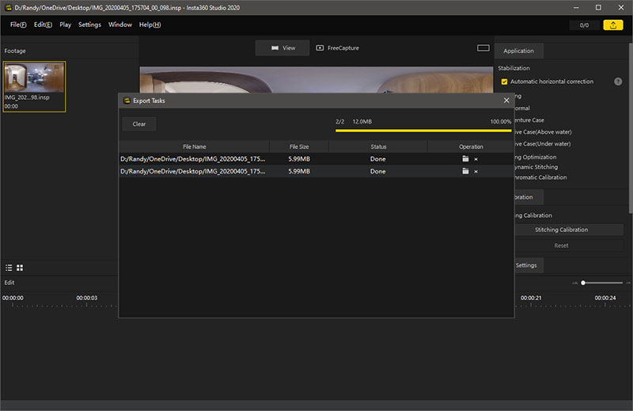Select the Dive Case(Under water) option
Screen dimensions: 633x411
click(543, 143)
